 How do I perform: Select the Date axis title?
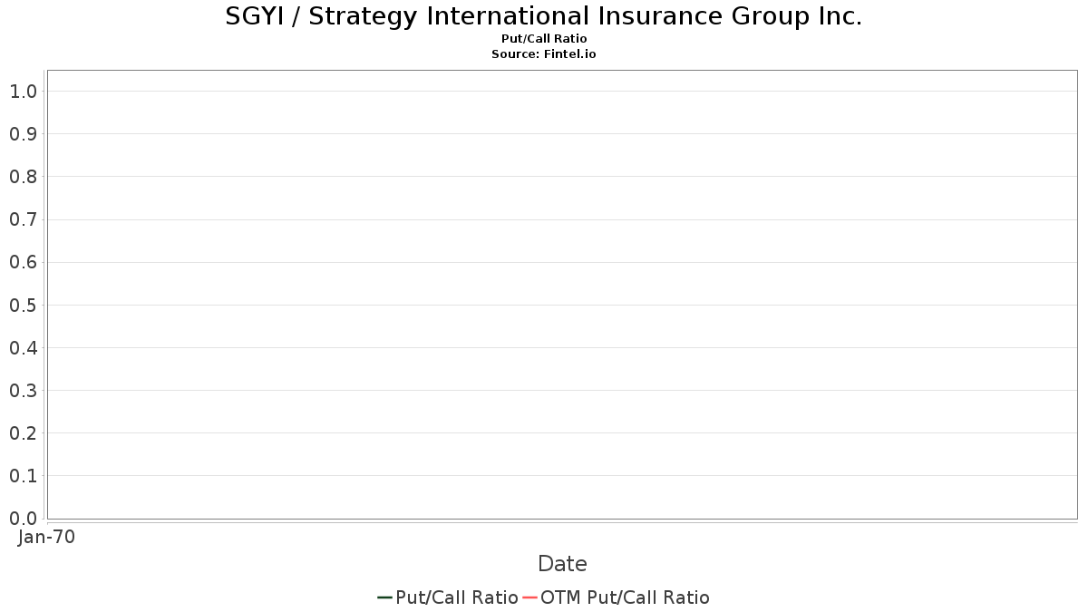[562, 564]
